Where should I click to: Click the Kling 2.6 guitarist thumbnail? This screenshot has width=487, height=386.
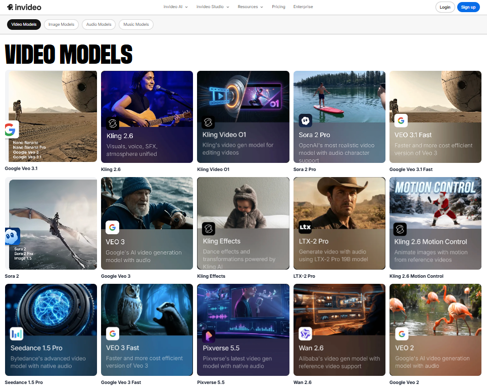coord(147,98)
